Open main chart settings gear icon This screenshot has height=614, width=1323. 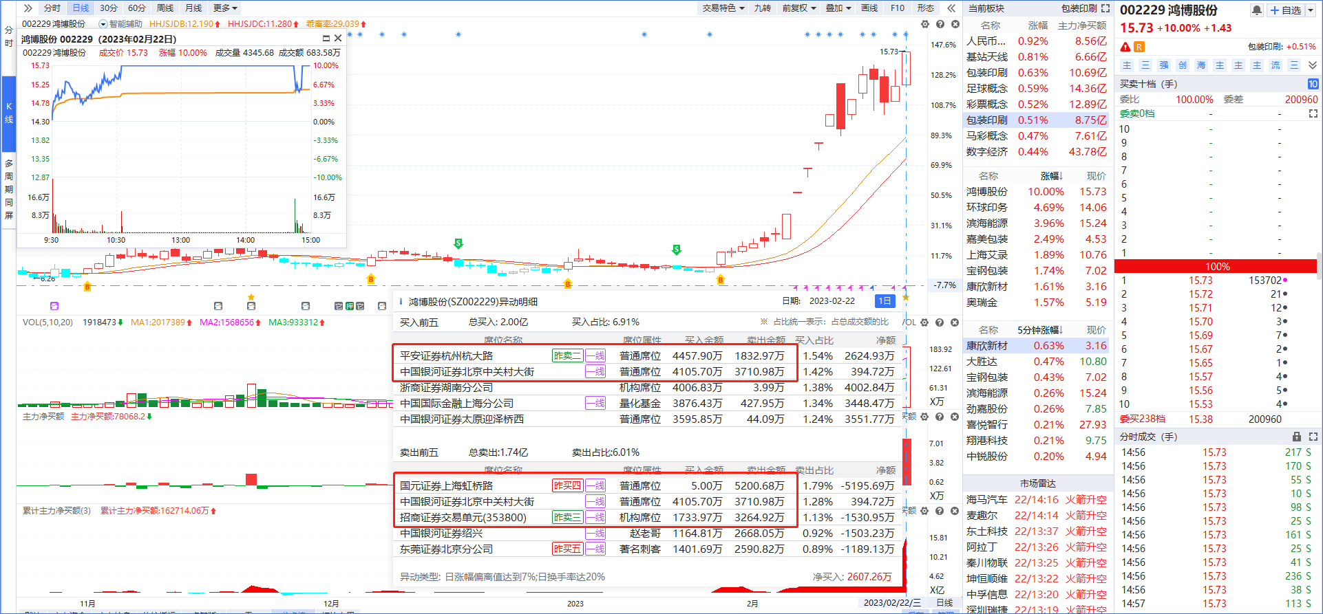[925, 24]
